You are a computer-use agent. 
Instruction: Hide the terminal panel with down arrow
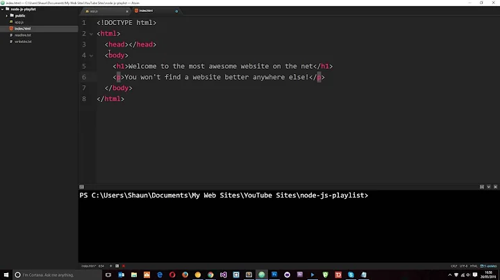click(x=488, y=187)
